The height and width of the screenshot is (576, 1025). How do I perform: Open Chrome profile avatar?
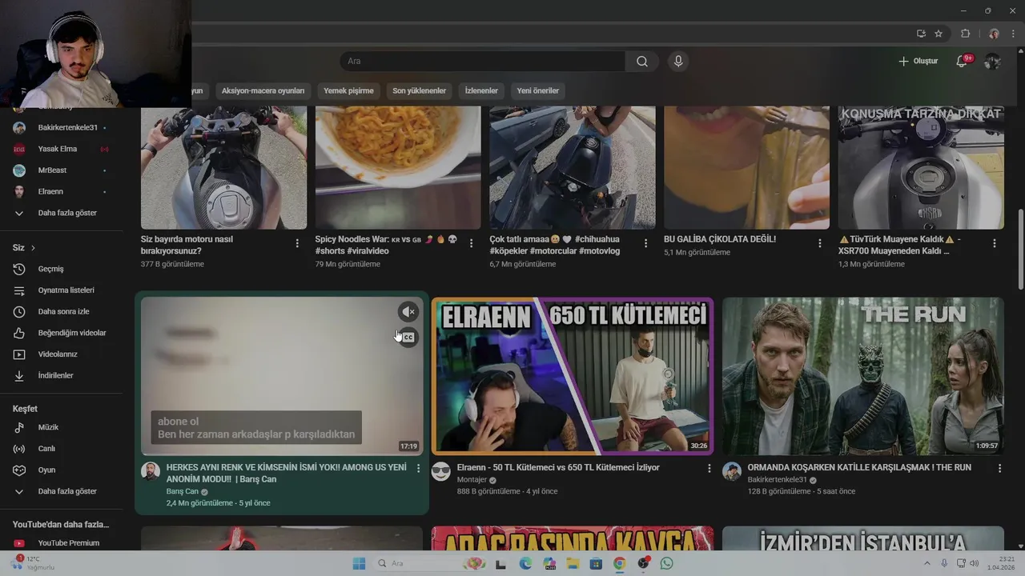(x=994, y=34)
